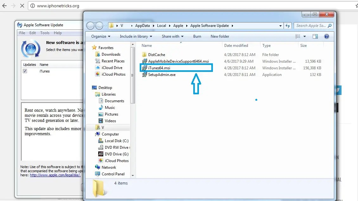
Task: Uncheck the iTunes update checkbox
Action: [x=25, y=71]
